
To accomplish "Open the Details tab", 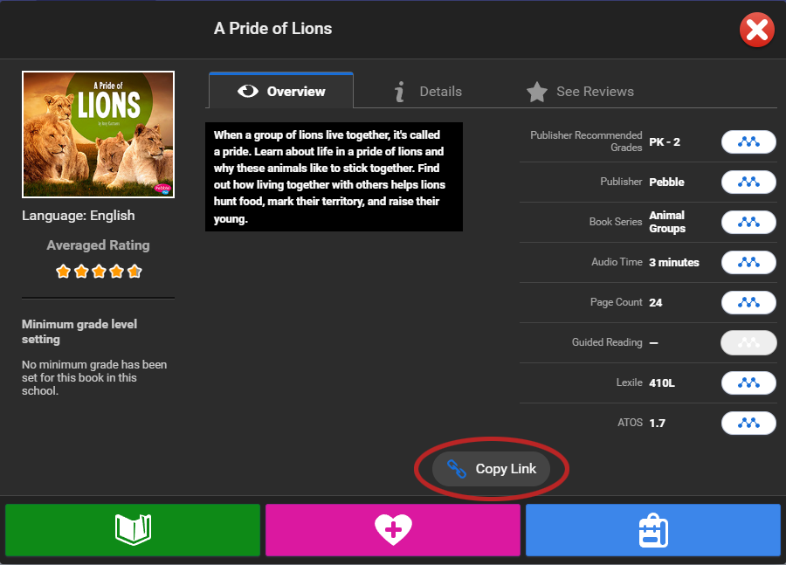I will tap(428, 91).
